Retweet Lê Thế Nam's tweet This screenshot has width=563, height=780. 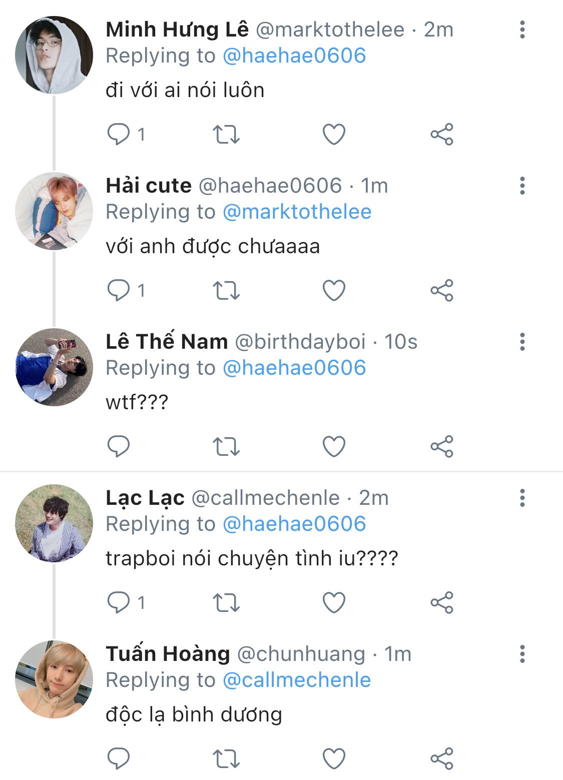point(226,446)
